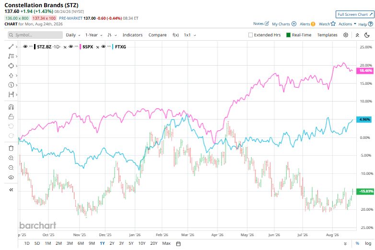Click the double chevron down icon at bottom
Viewport: 375px width, 250px height.
(x=345, y=244)
